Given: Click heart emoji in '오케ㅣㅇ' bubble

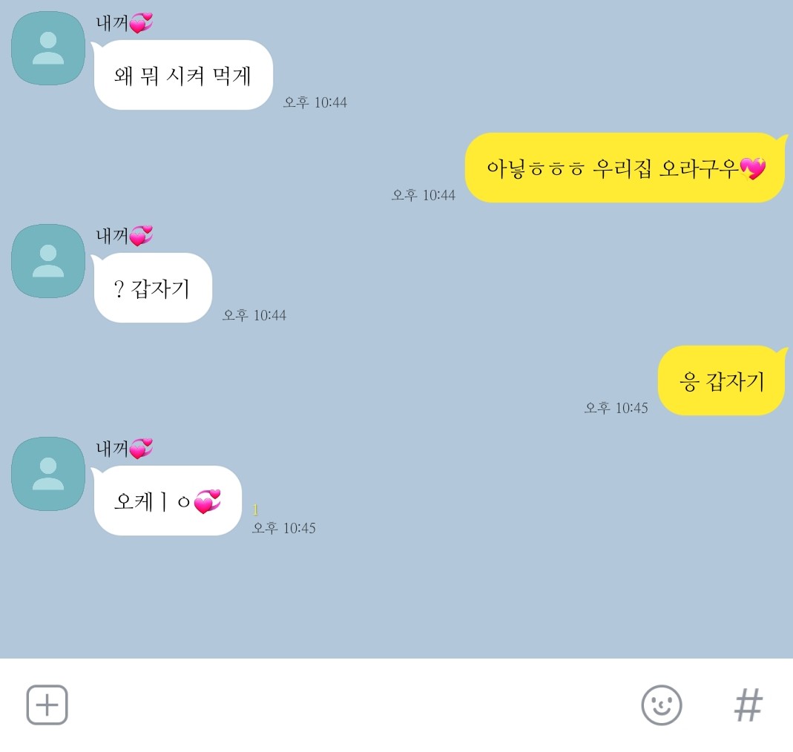Looking at the screenshot, I should point(208,501).
